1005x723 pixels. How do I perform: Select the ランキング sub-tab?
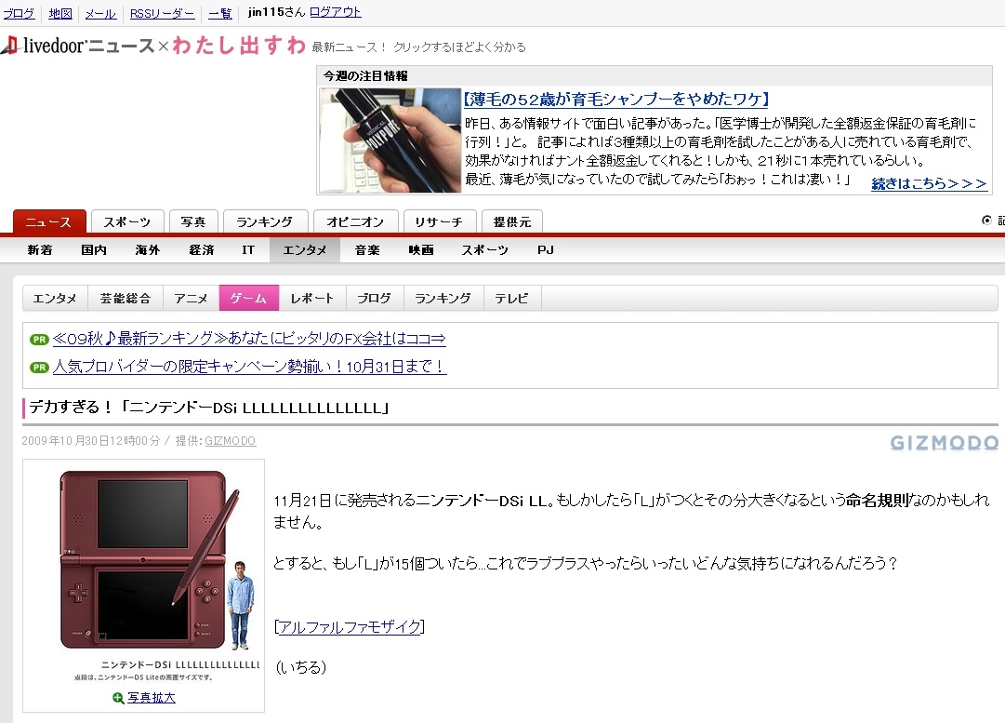pyautogui.click(x=443, y=299)
